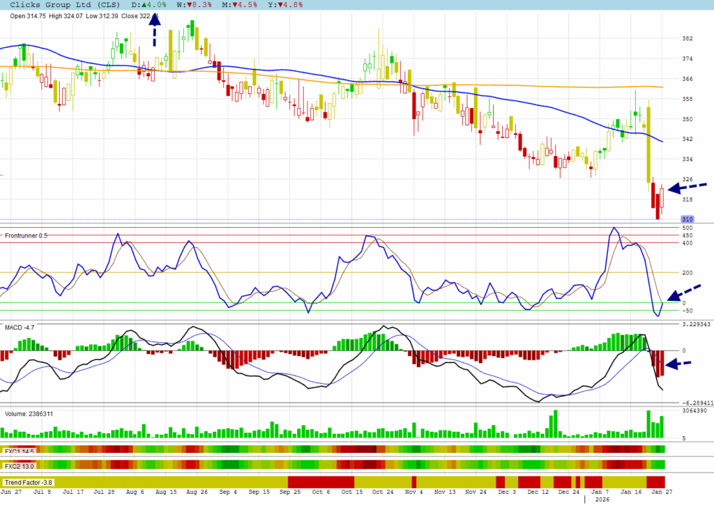Click the highlighted 310 price level tag

[x=686, y=219]
